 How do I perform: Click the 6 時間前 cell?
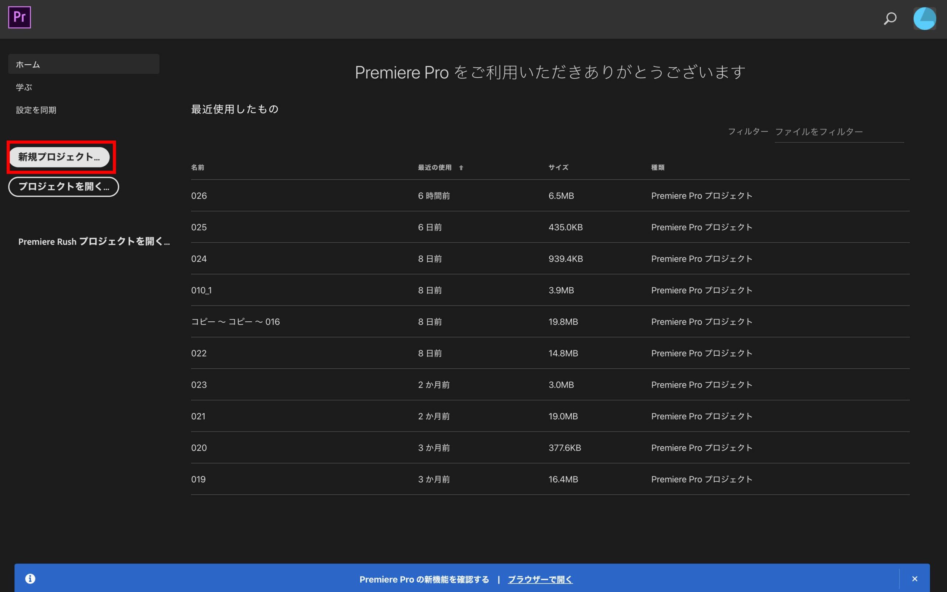434,196
